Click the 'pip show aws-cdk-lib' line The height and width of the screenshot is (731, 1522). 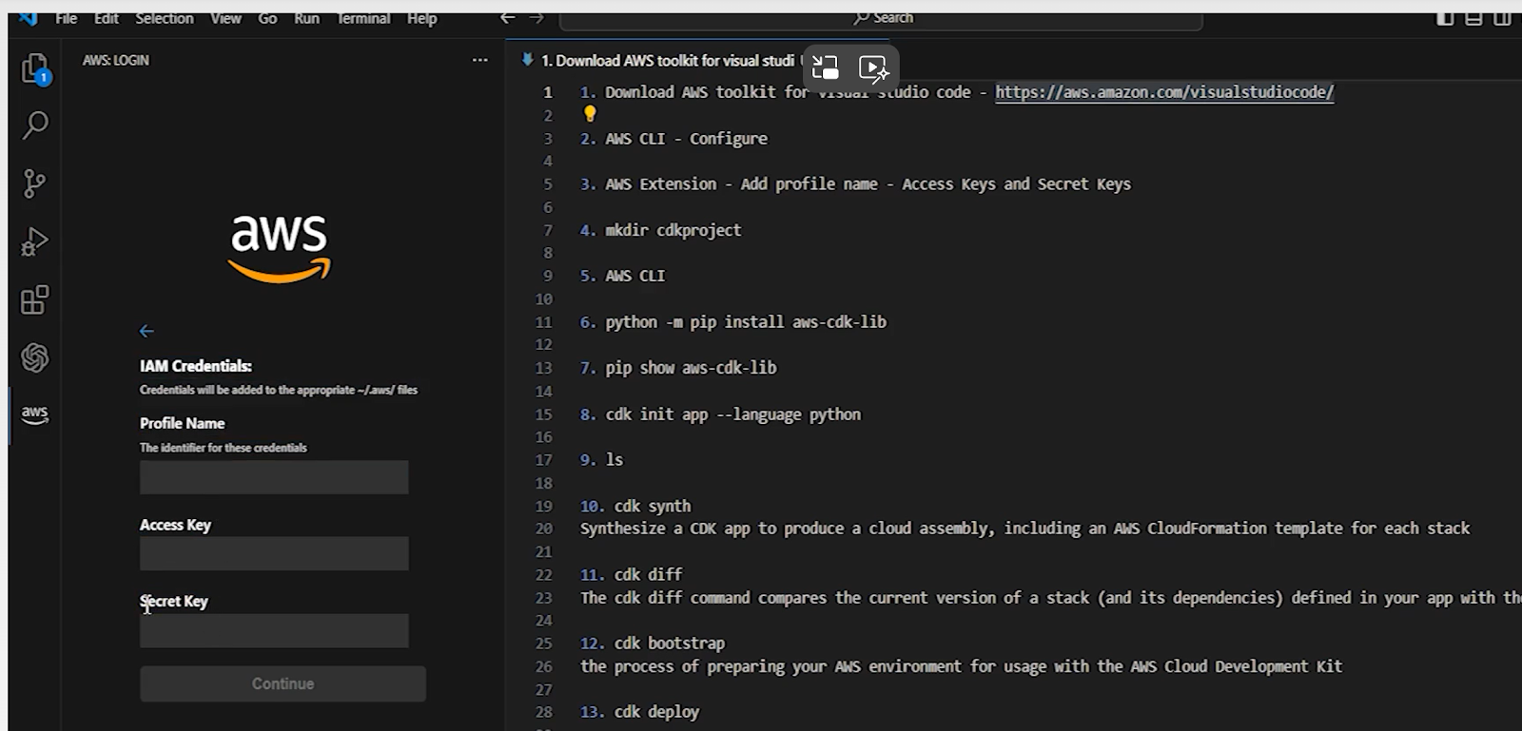pyautogui.click(x=678, y=368)
